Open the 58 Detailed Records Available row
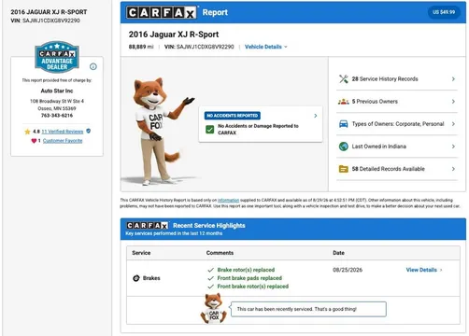 (397, 169)
